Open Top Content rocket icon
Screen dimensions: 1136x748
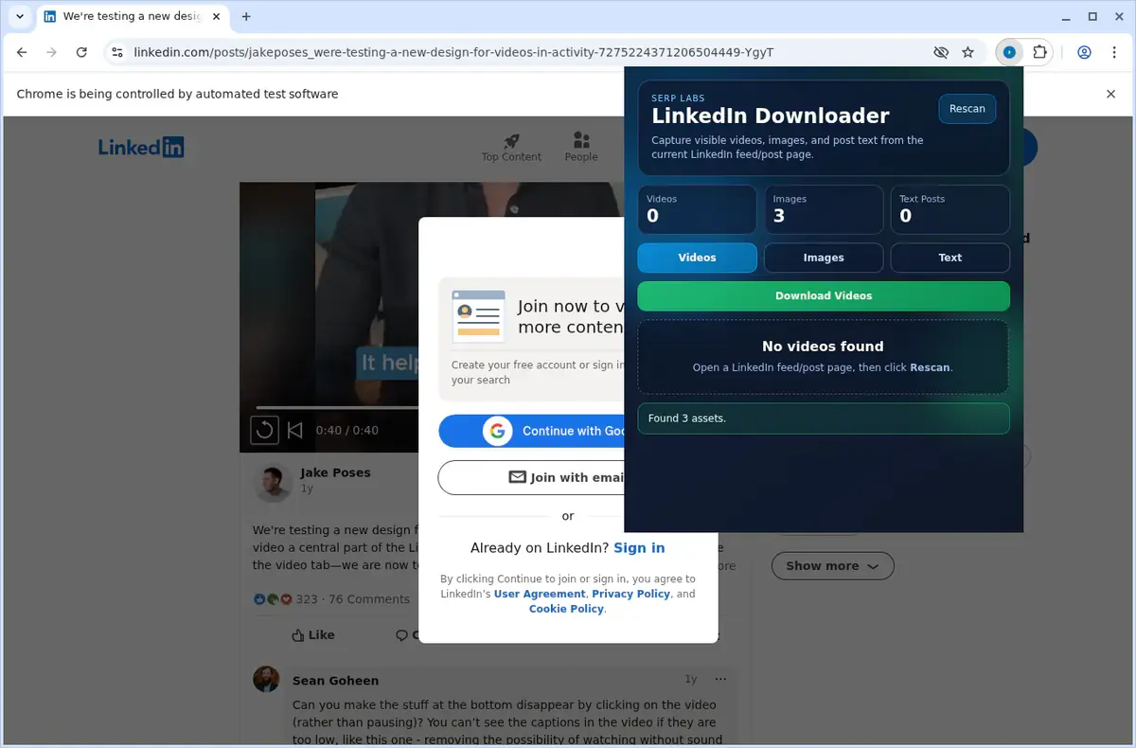[x=511, y=140]
